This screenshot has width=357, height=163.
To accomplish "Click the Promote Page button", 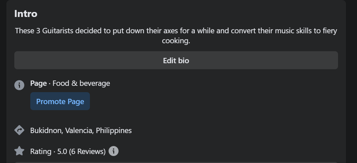I will point(60,101).
